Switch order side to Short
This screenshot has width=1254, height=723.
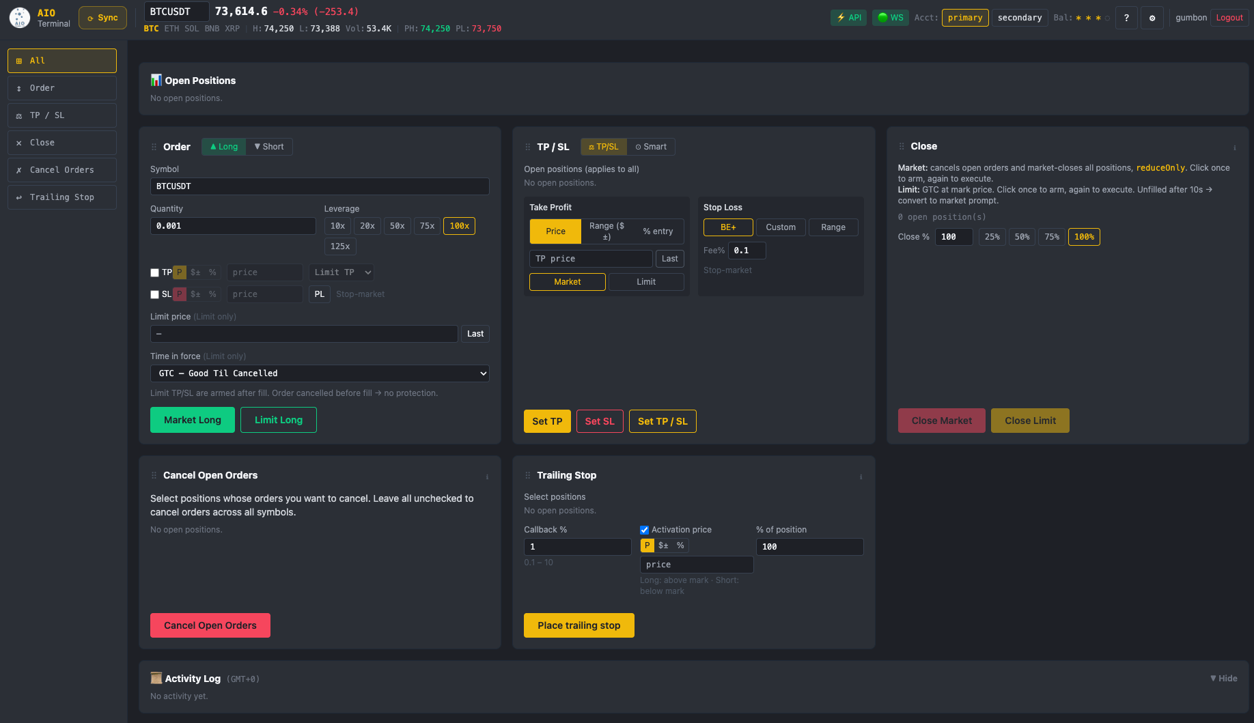269,147
